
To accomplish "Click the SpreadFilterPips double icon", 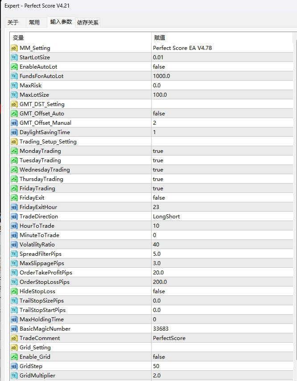I will [x=14, y=254].
